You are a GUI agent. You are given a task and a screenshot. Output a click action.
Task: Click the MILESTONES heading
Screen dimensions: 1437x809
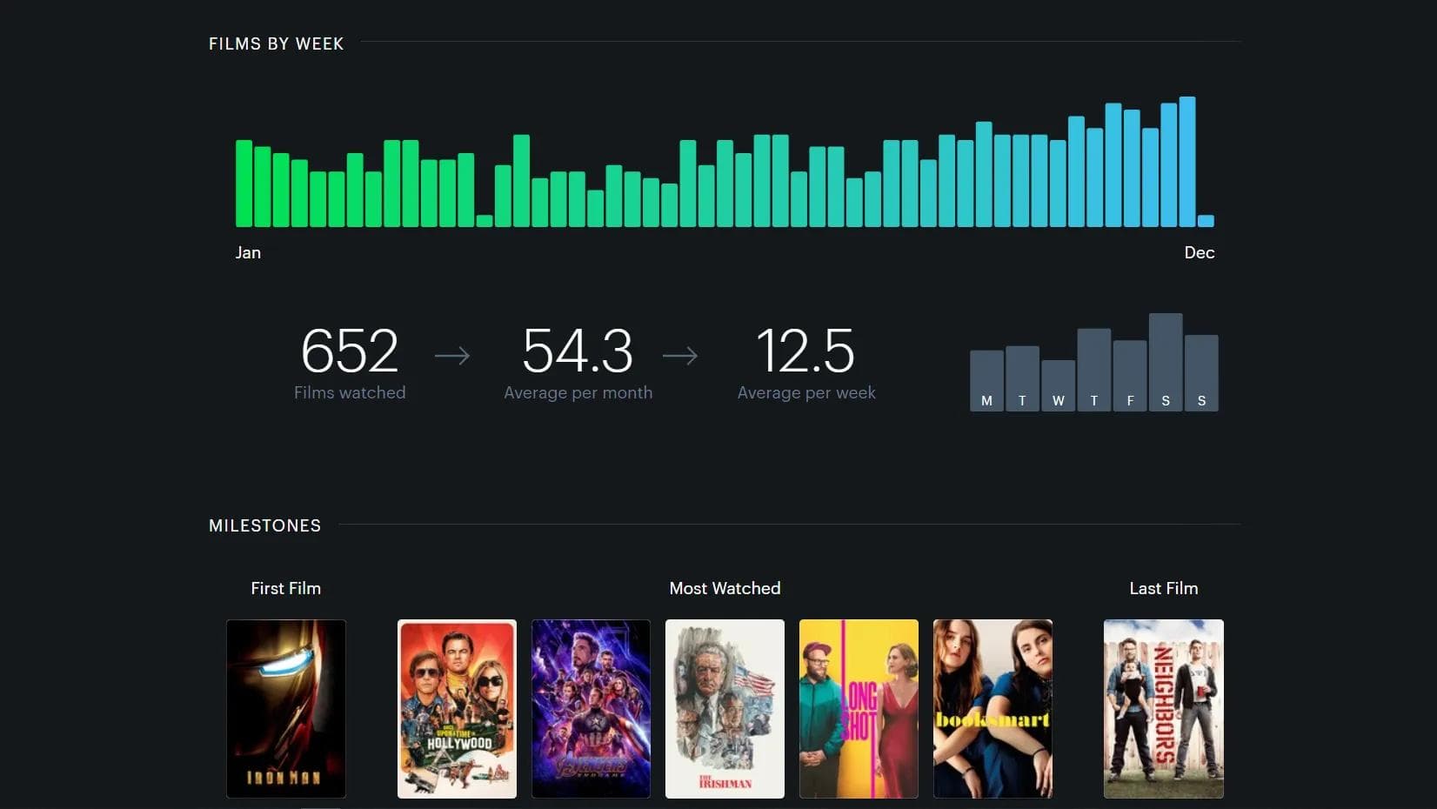[x=264, y=525]
